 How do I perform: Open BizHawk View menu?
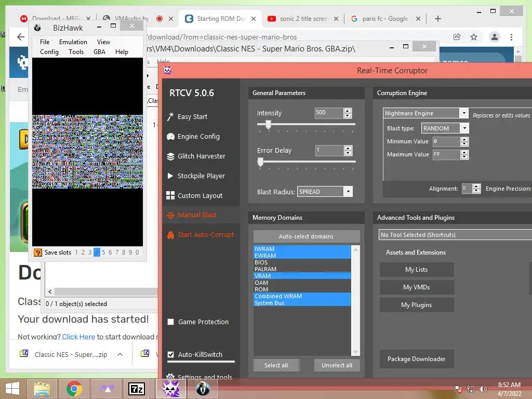coord(103,42)
